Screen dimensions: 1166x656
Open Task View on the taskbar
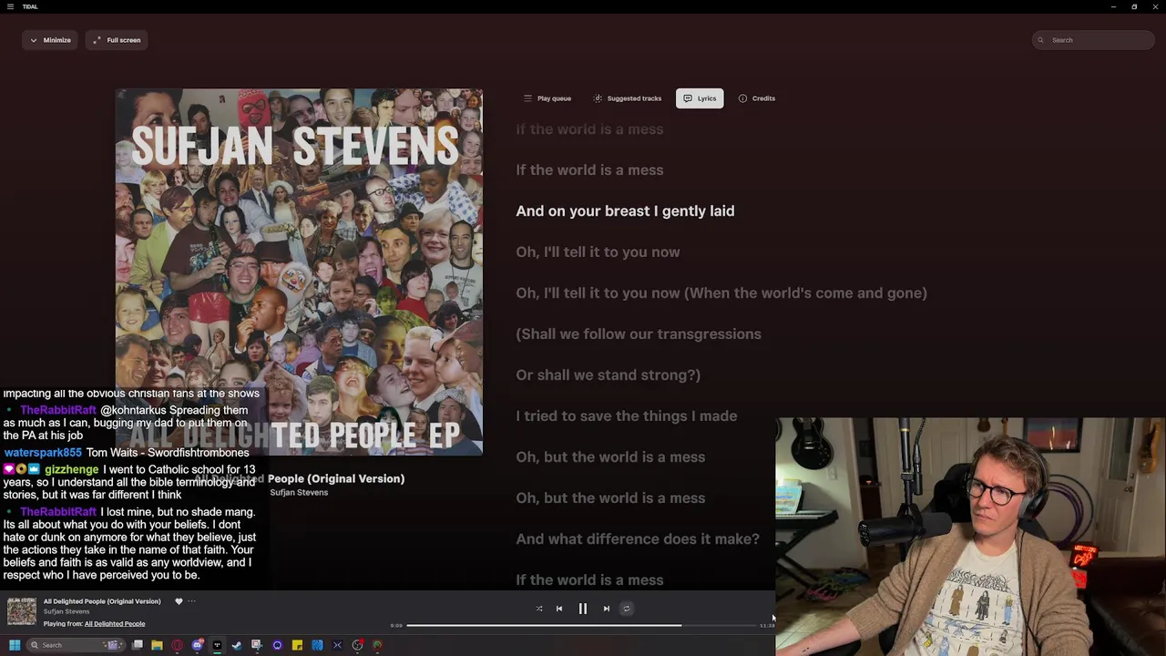[138, 645]
